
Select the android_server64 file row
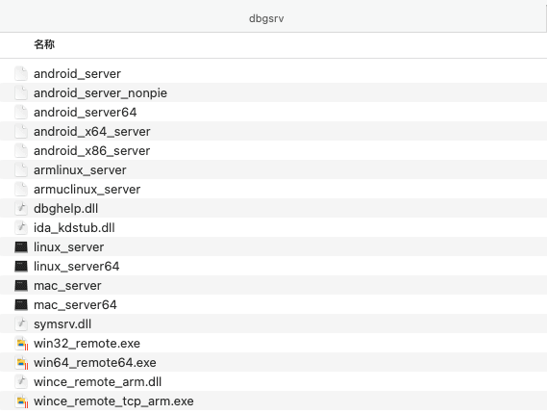pos(273,112)
